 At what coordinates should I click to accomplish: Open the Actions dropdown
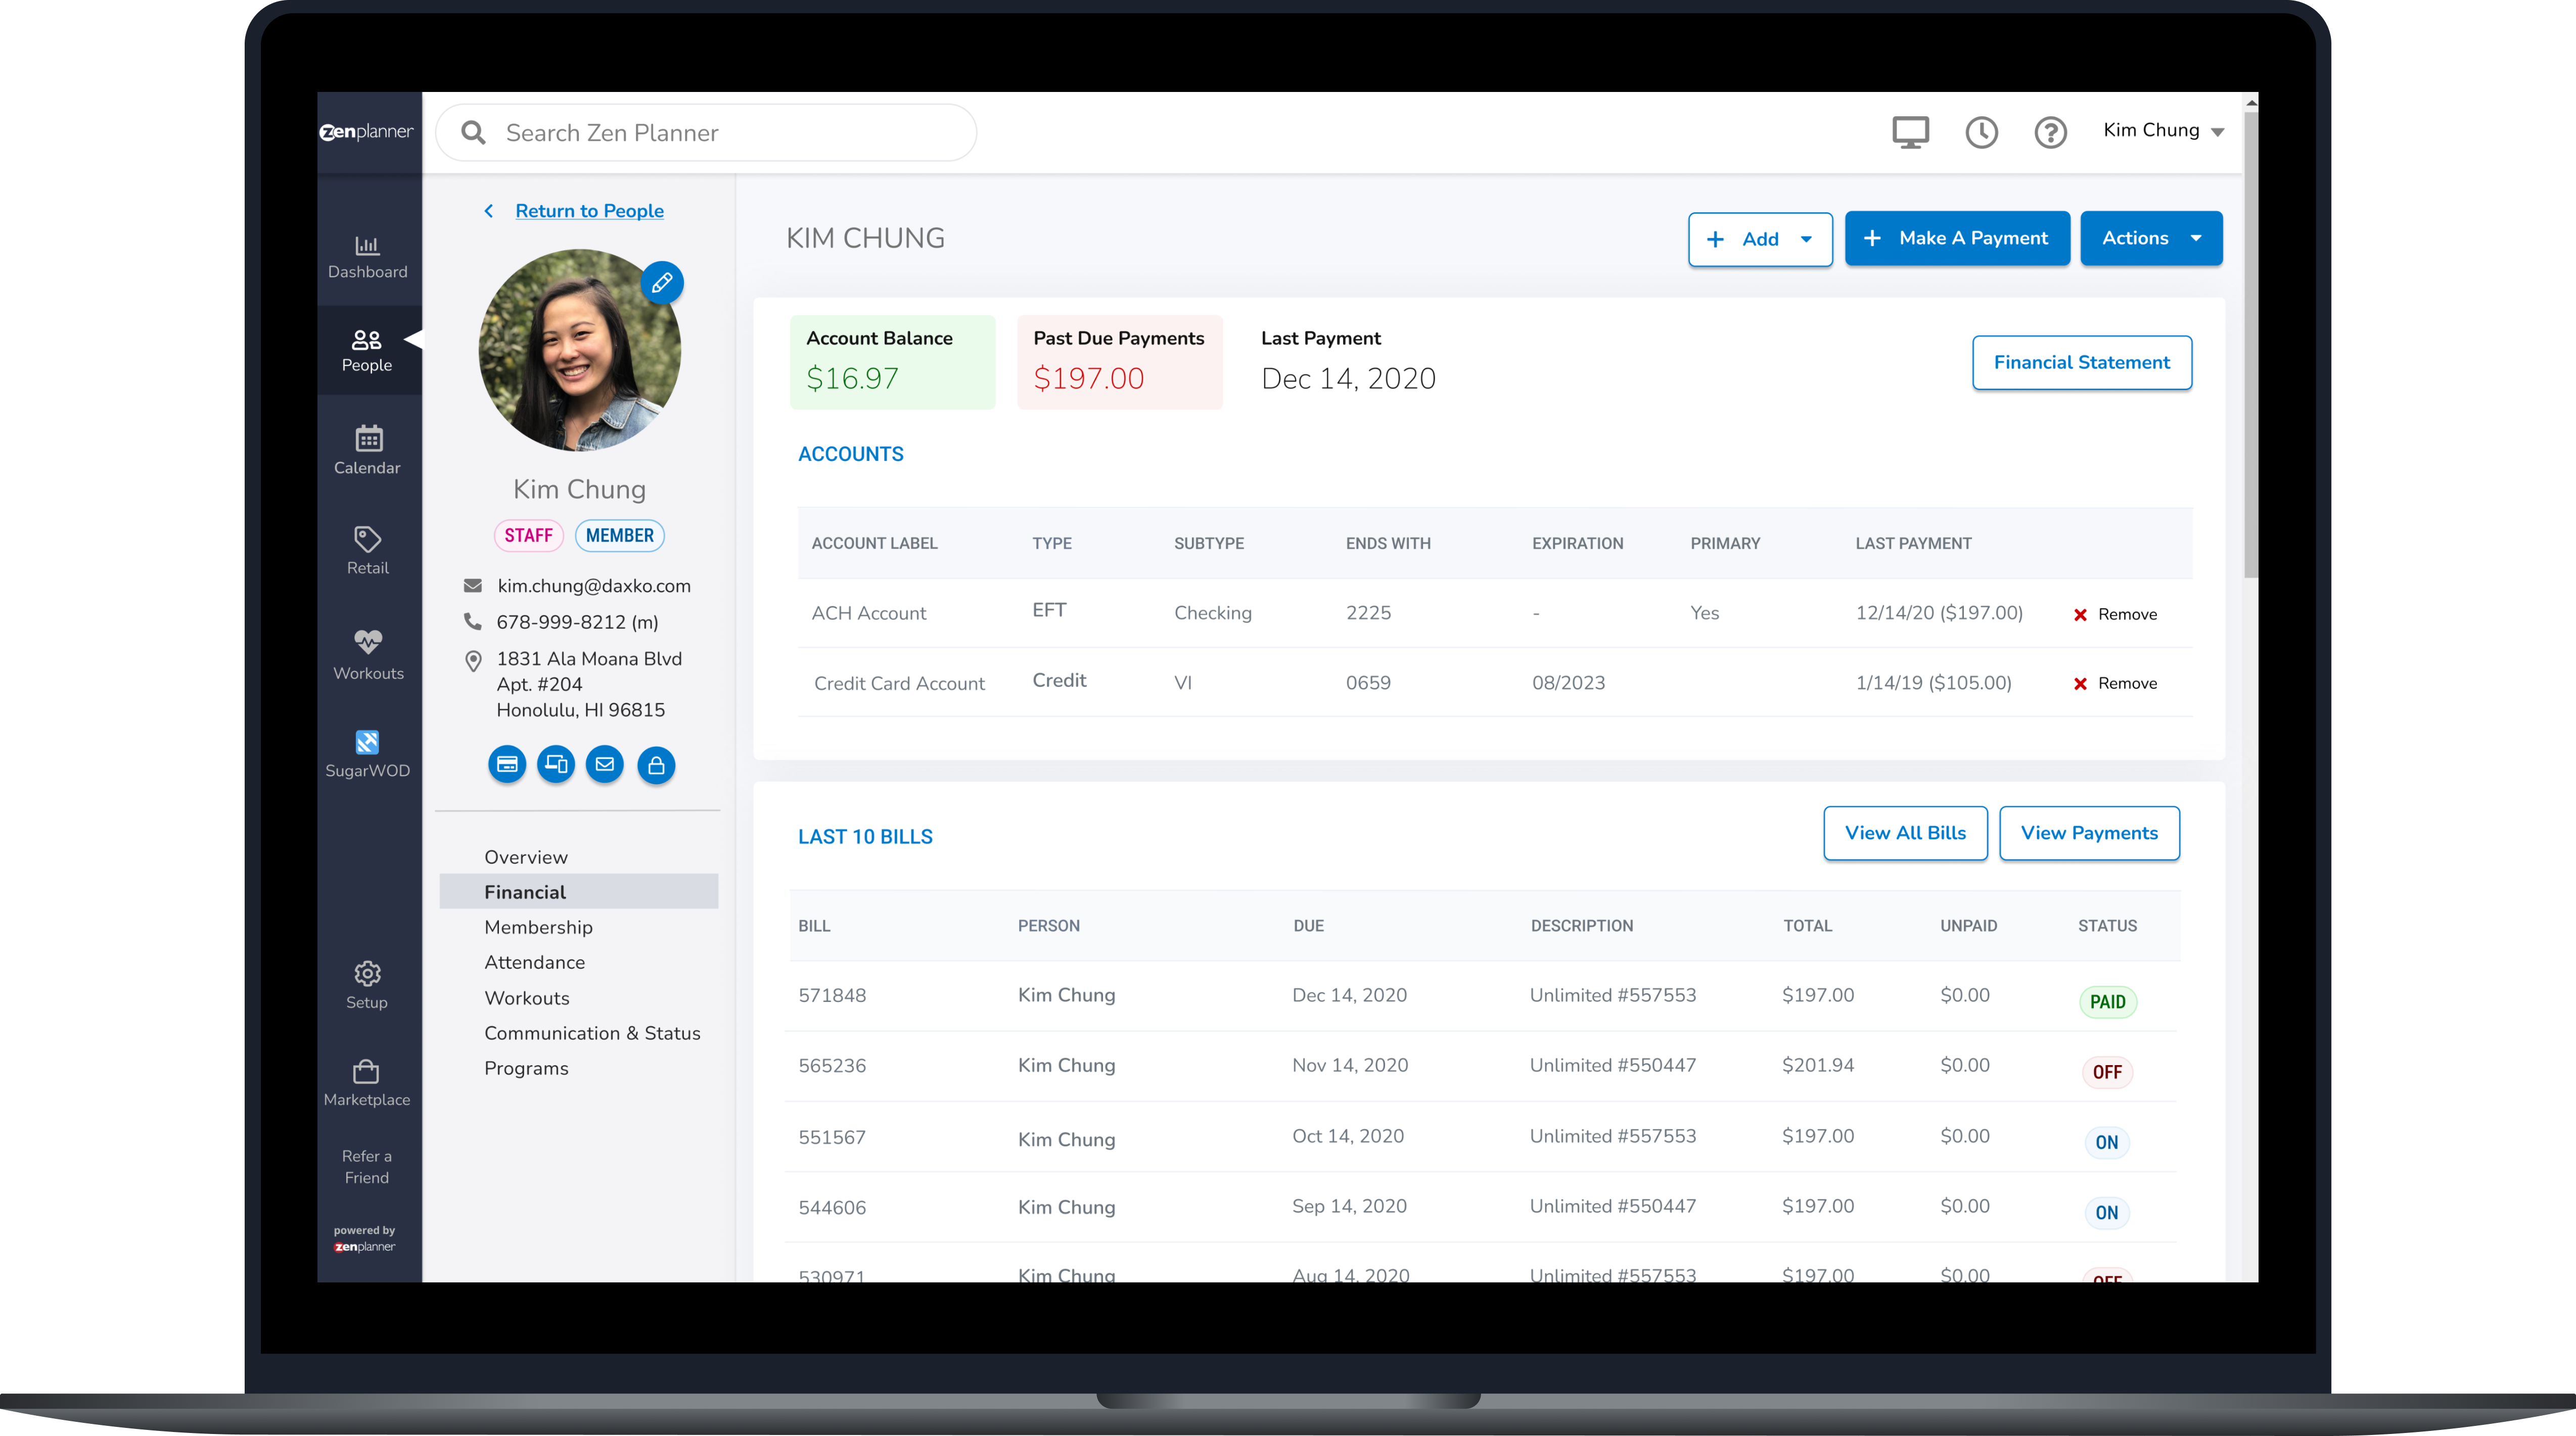(x=2151, y=238)
